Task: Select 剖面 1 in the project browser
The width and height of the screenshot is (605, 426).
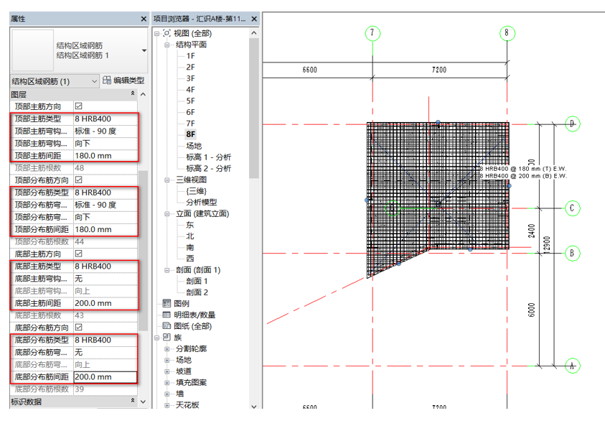Action: coord(197,281)
